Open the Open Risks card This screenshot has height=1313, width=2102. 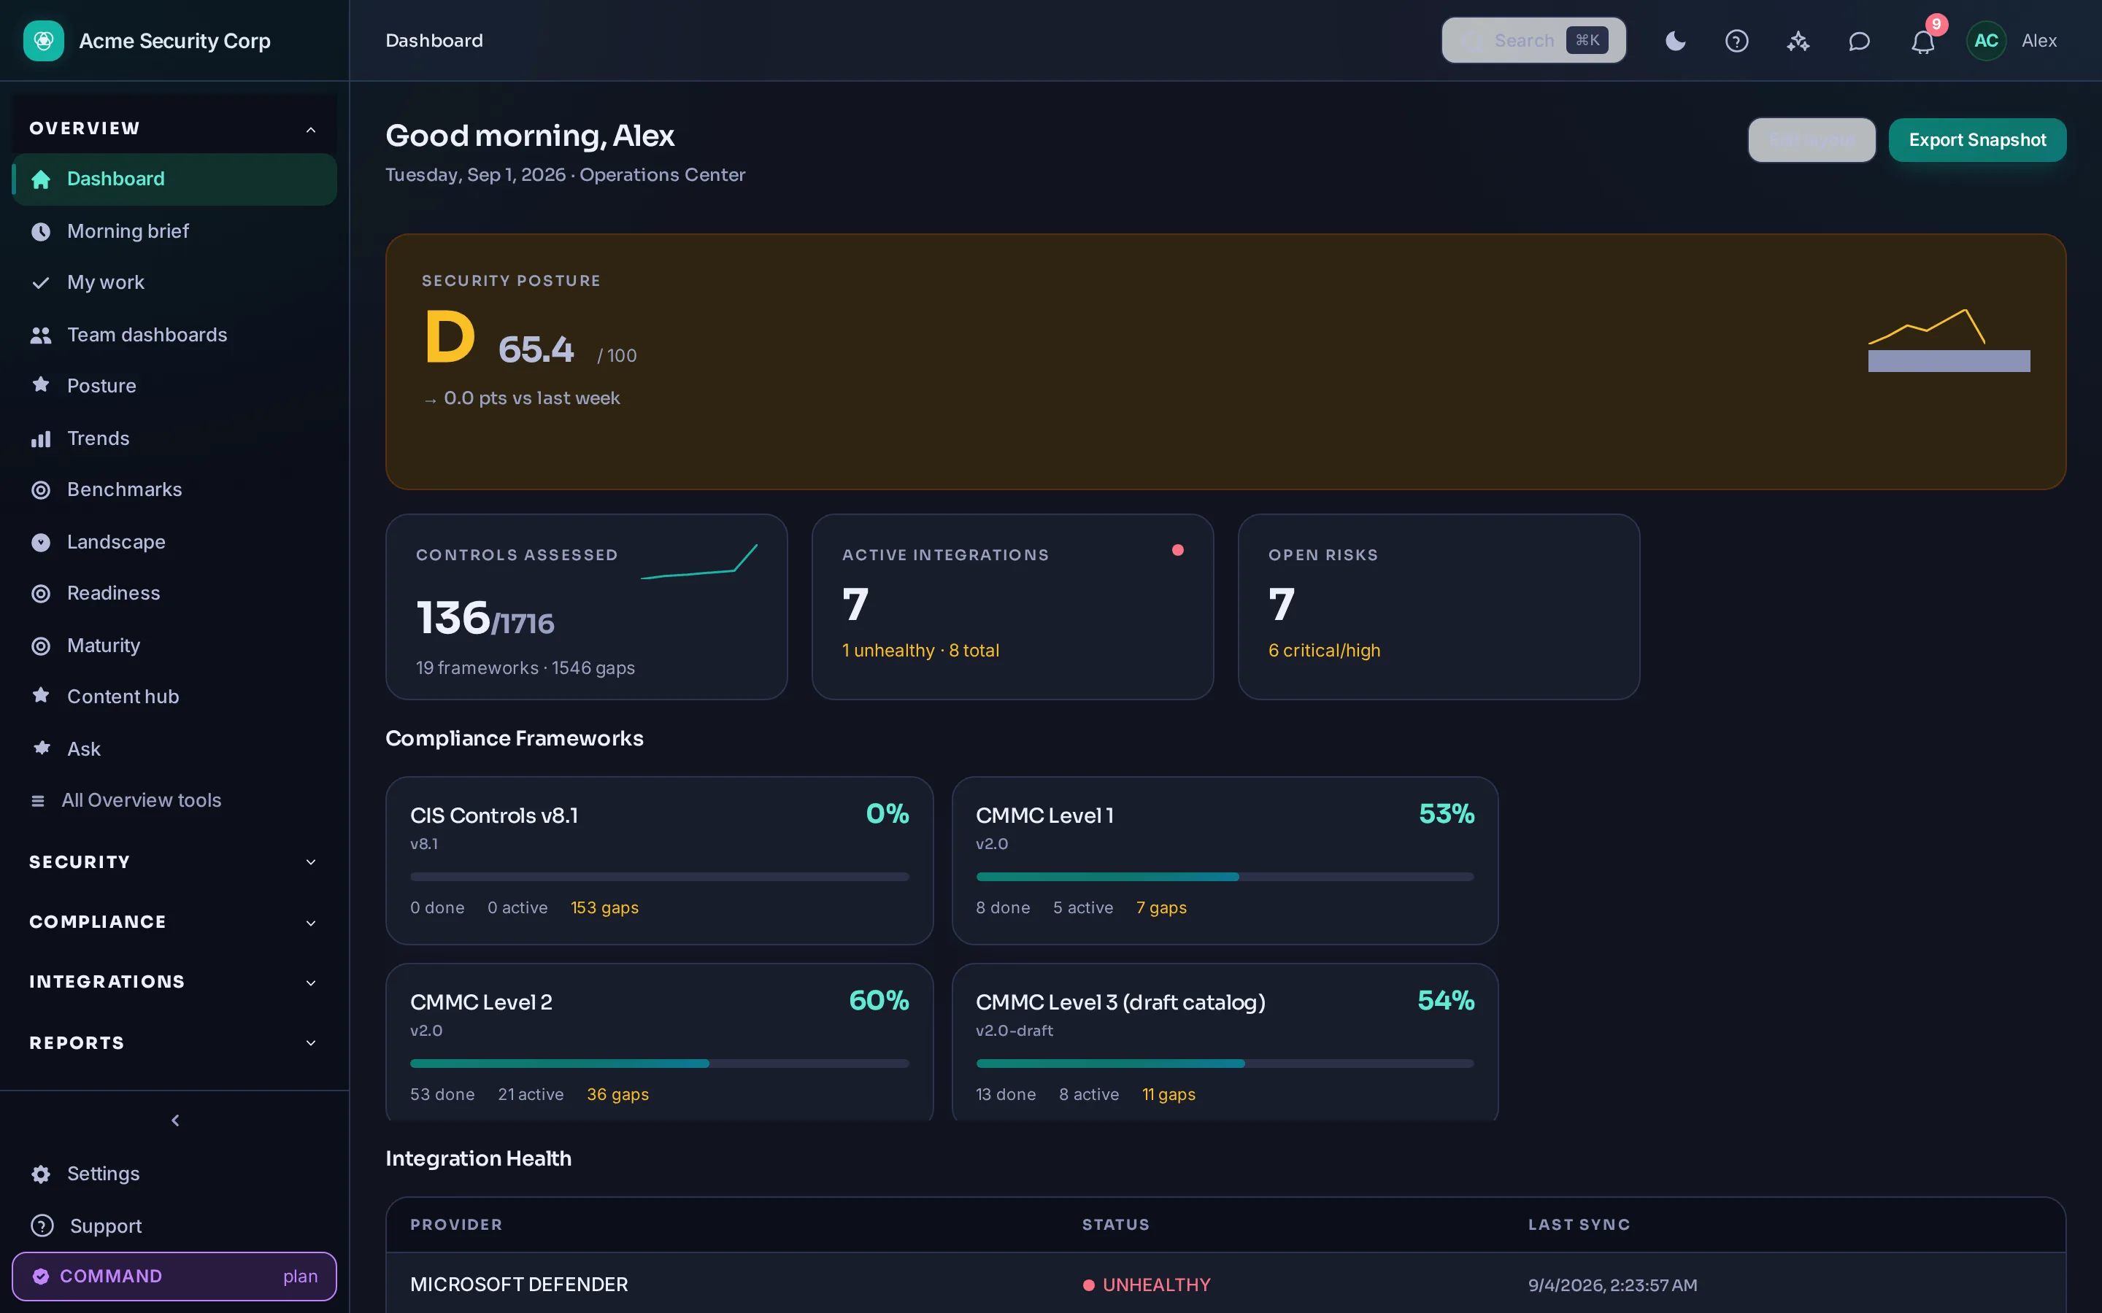1439,606
